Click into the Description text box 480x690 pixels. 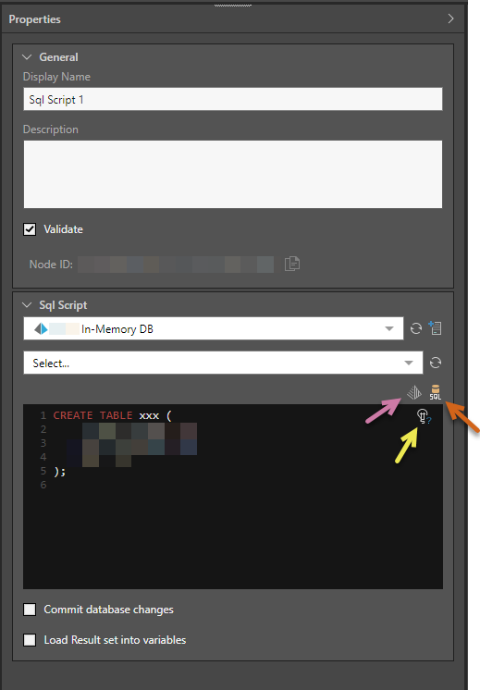233,174
